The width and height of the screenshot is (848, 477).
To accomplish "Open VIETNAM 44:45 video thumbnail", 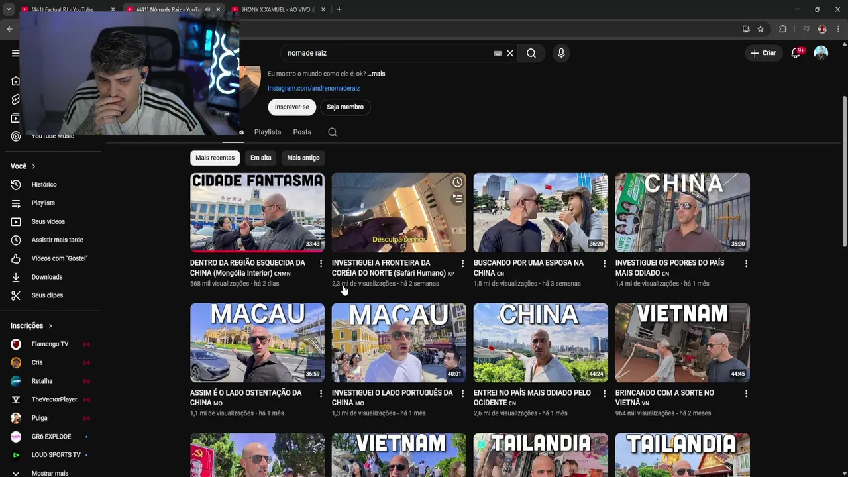I will (x=682, y=343).
